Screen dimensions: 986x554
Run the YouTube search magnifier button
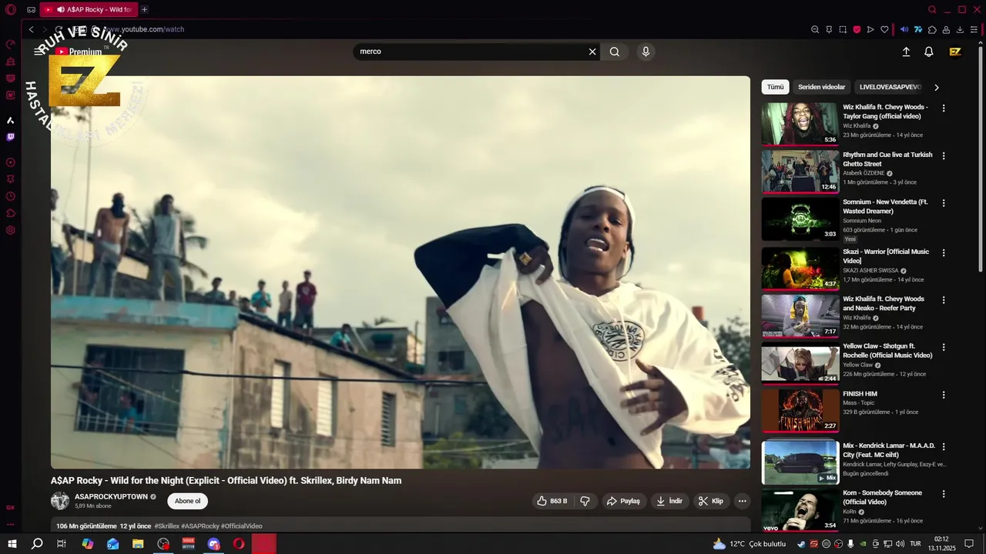615,52
